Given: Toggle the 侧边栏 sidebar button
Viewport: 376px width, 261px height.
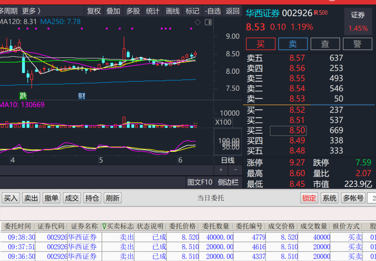Looking at the screenshot, I should (x=228, y=182).
